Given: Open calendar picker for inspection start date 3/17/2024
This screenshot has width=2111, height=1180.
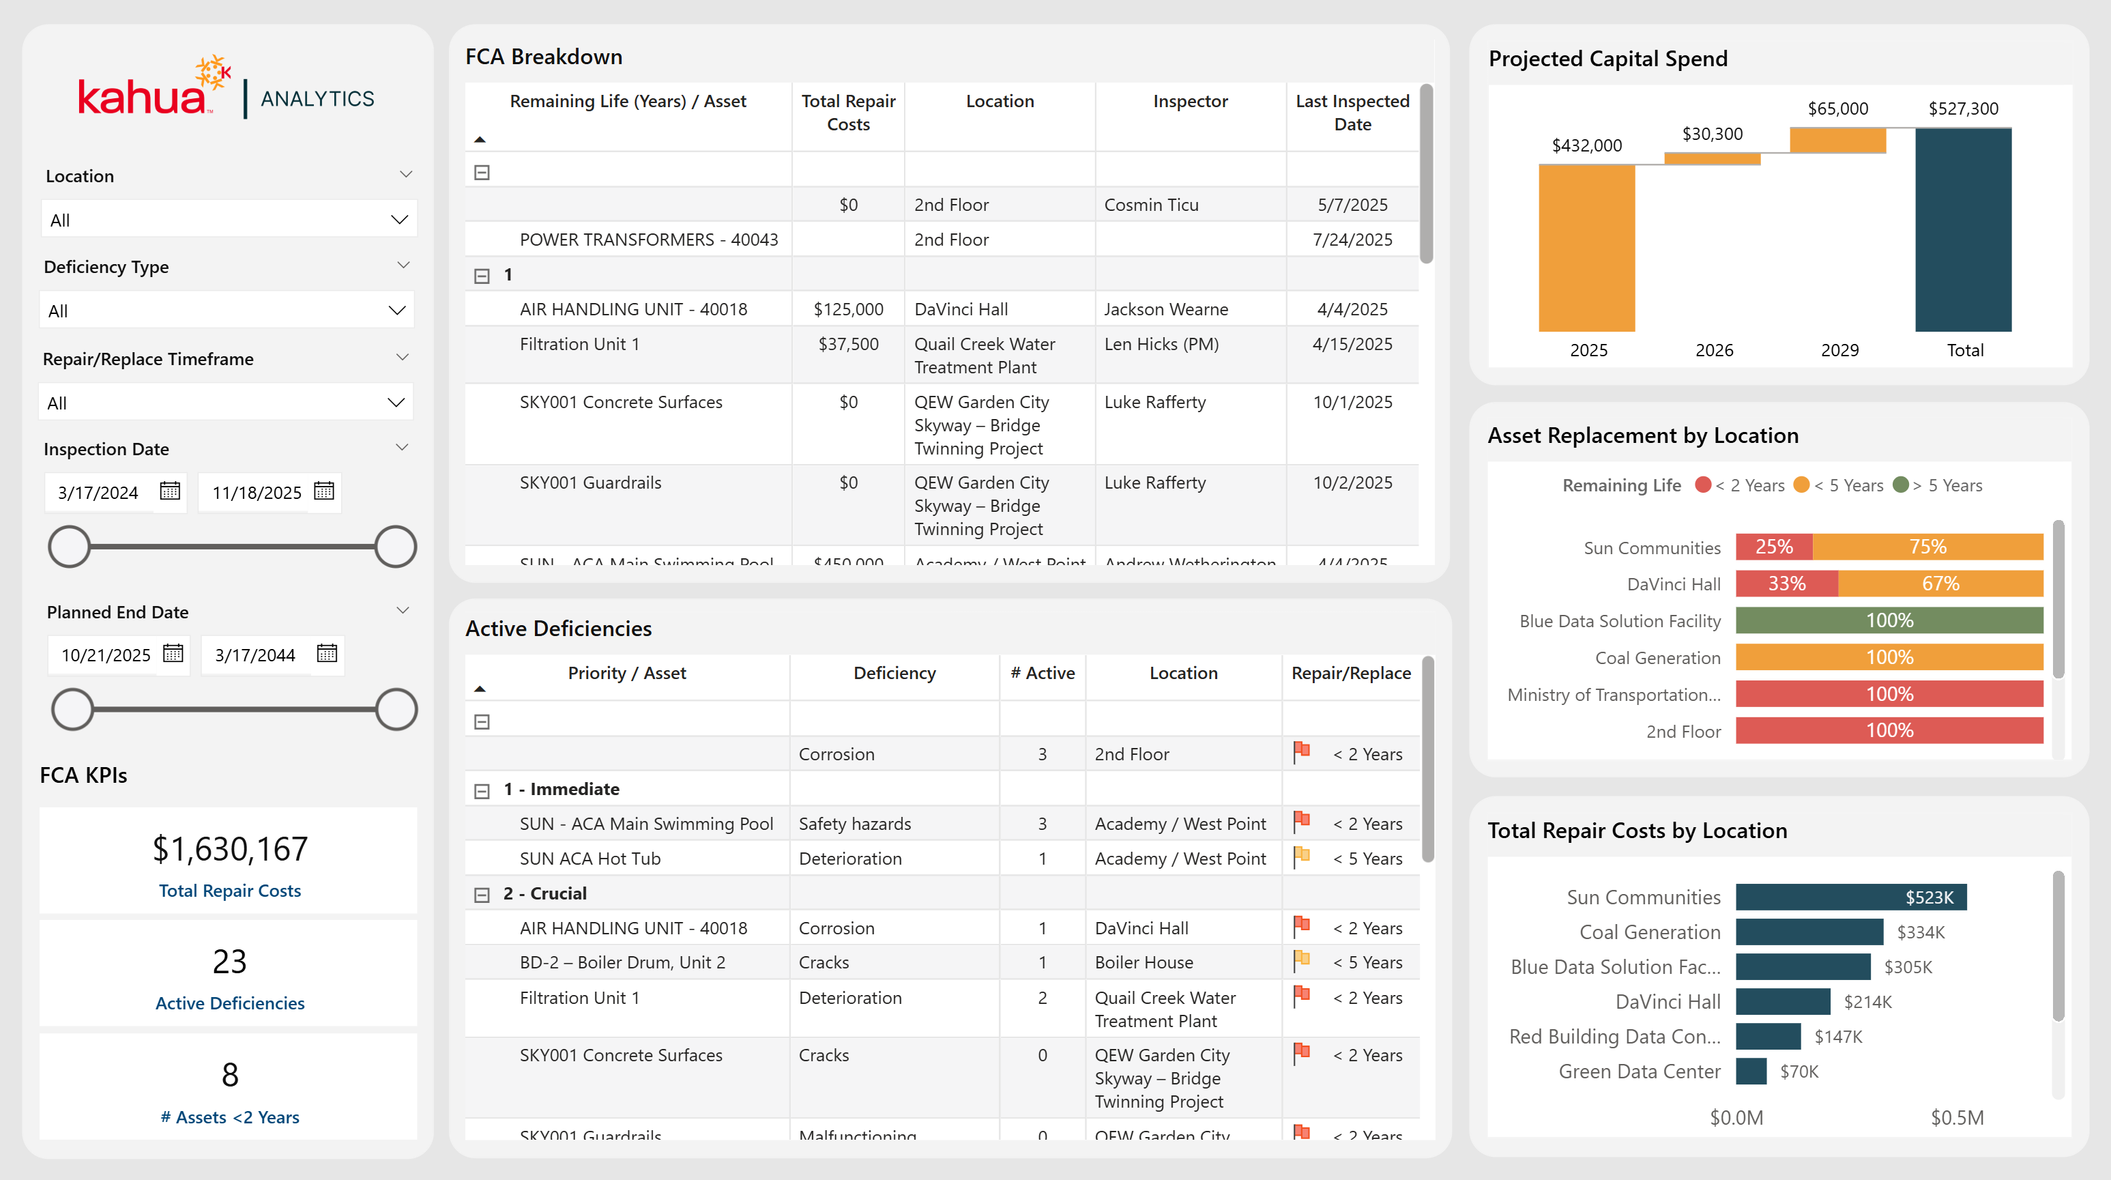Looking at the screenshot, I should (x=170, y=491).
